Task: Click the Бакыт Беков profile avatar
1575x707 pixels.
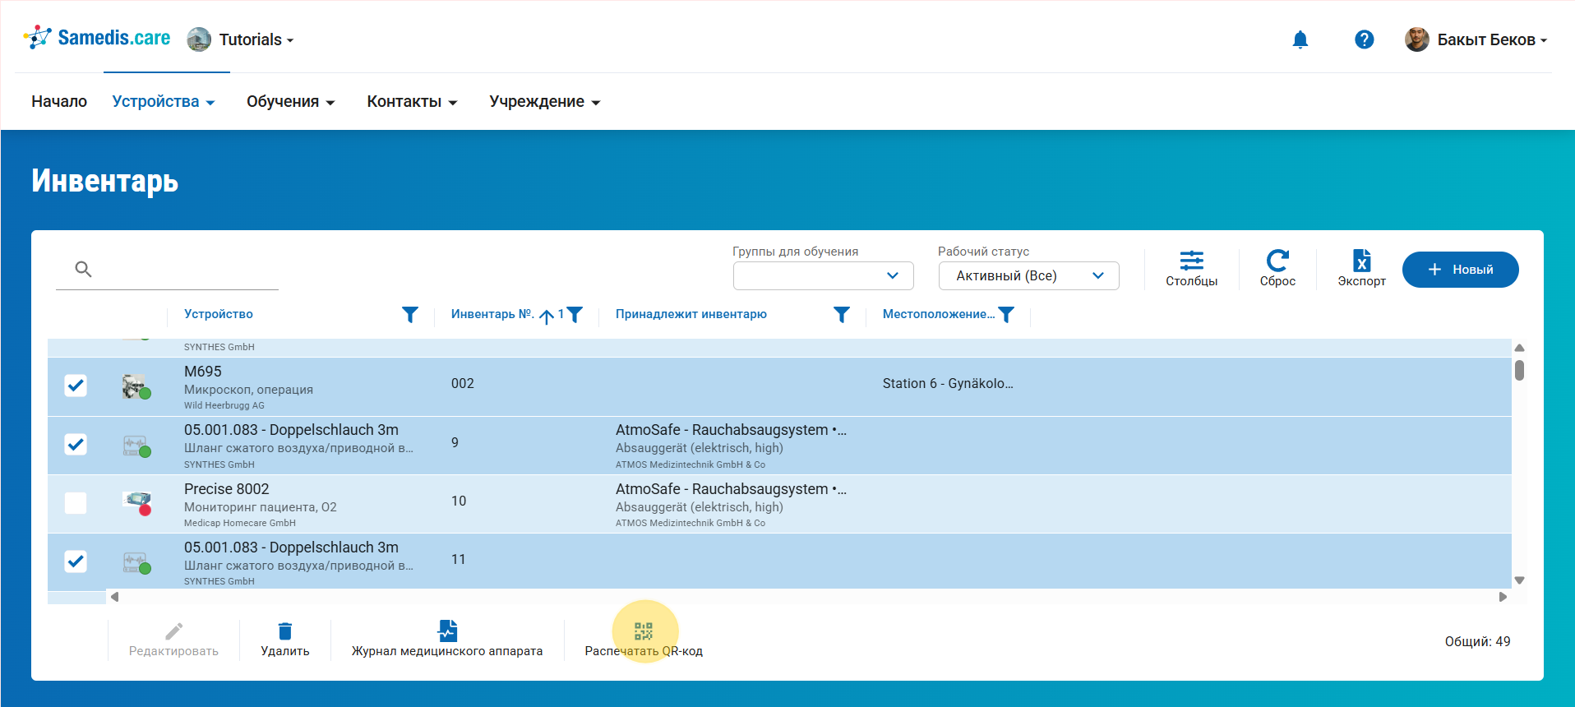Action: click(x=1416, y=39)
